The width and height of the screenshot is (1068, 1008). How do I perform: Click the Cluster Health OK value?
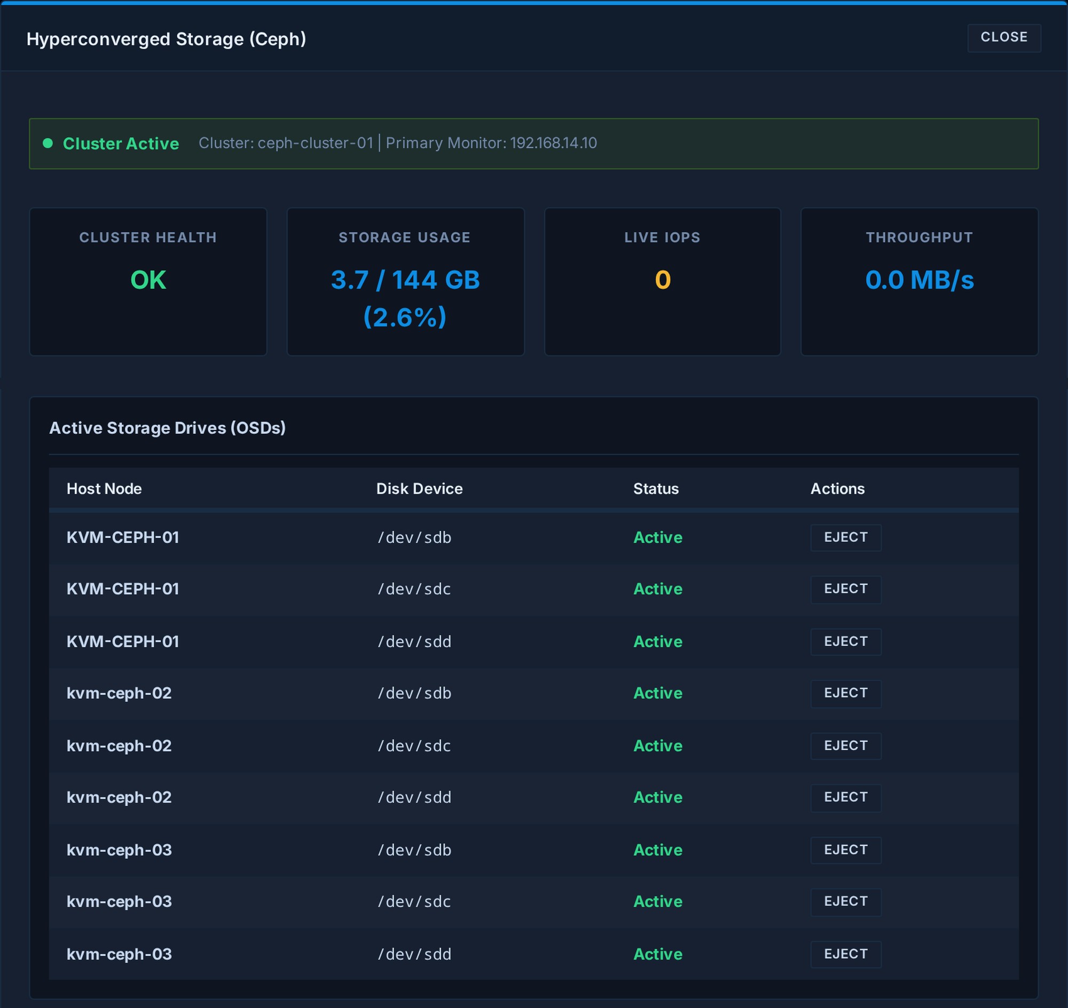pos(148,280)
